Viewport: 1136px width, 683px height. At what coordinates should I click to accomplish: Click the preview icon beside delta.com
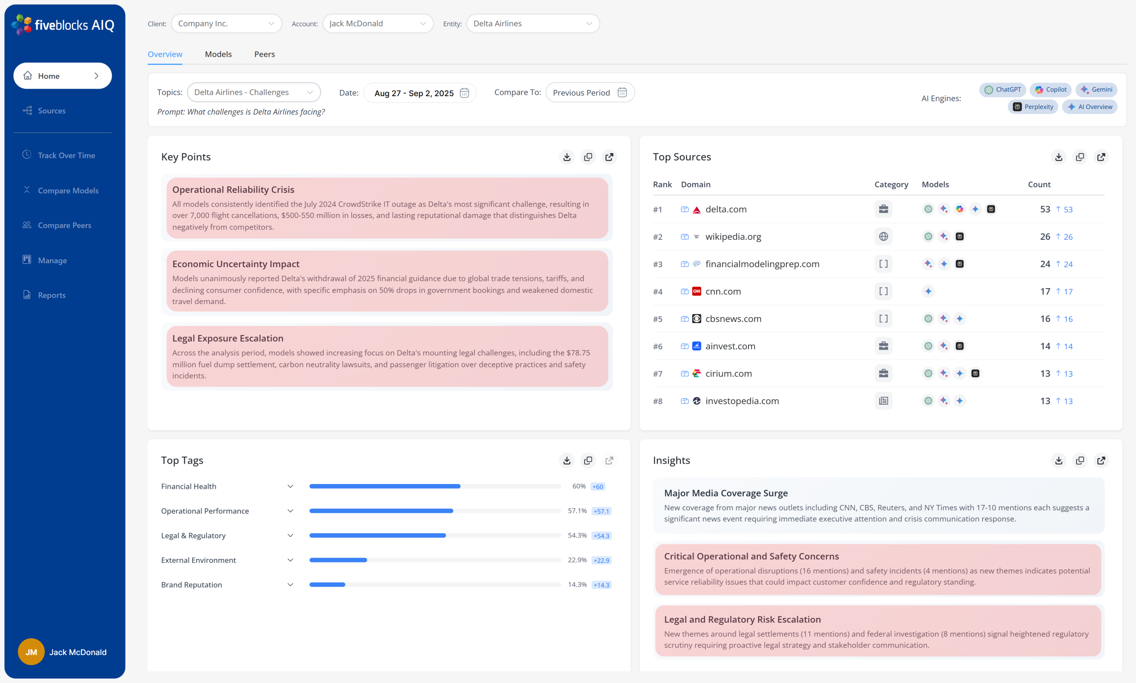tap(685, 209)
